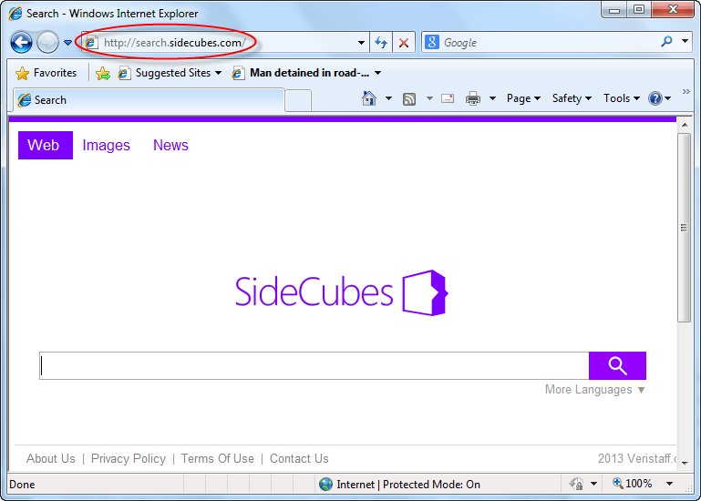The image size is (701, 501).
Task: Click the Print printer icon
Action: (x=472, y=98)
